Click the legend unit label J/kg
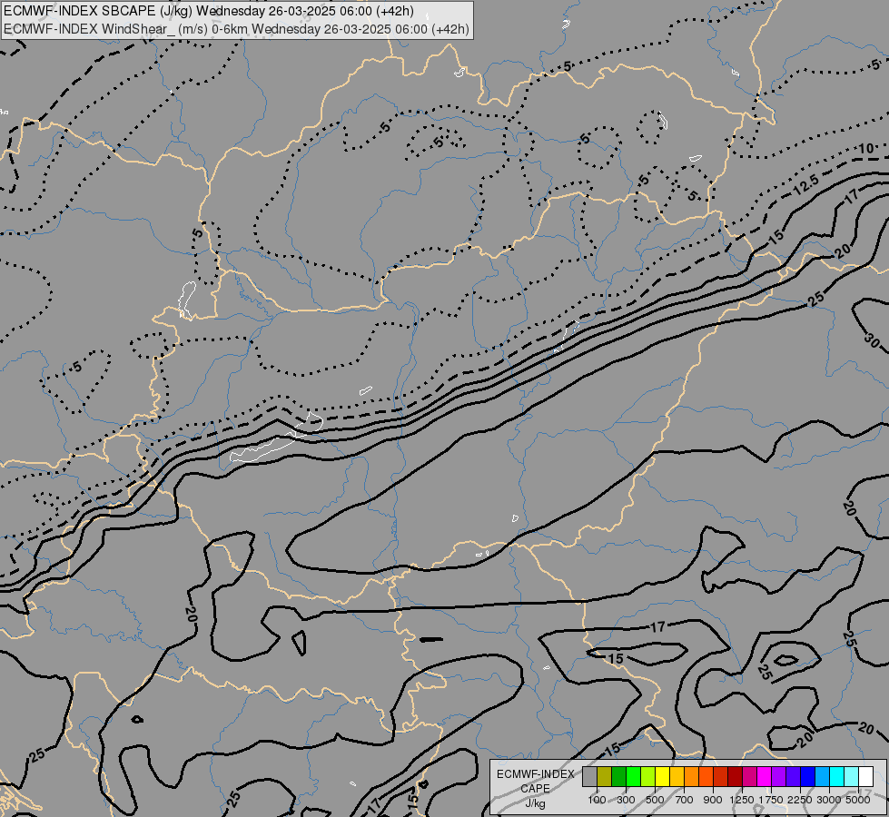 [535, 803]
